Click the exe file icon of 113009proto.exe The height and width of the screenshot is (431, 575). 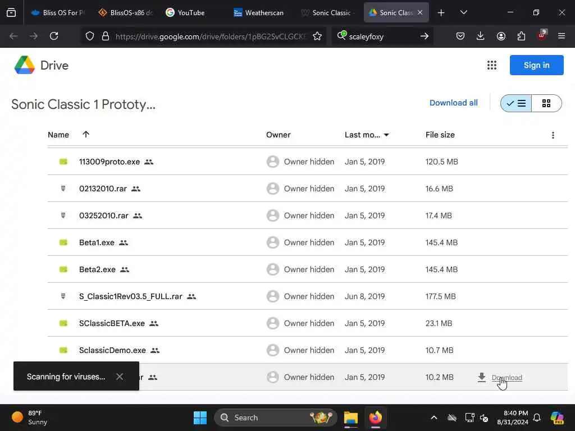(63, 162)
